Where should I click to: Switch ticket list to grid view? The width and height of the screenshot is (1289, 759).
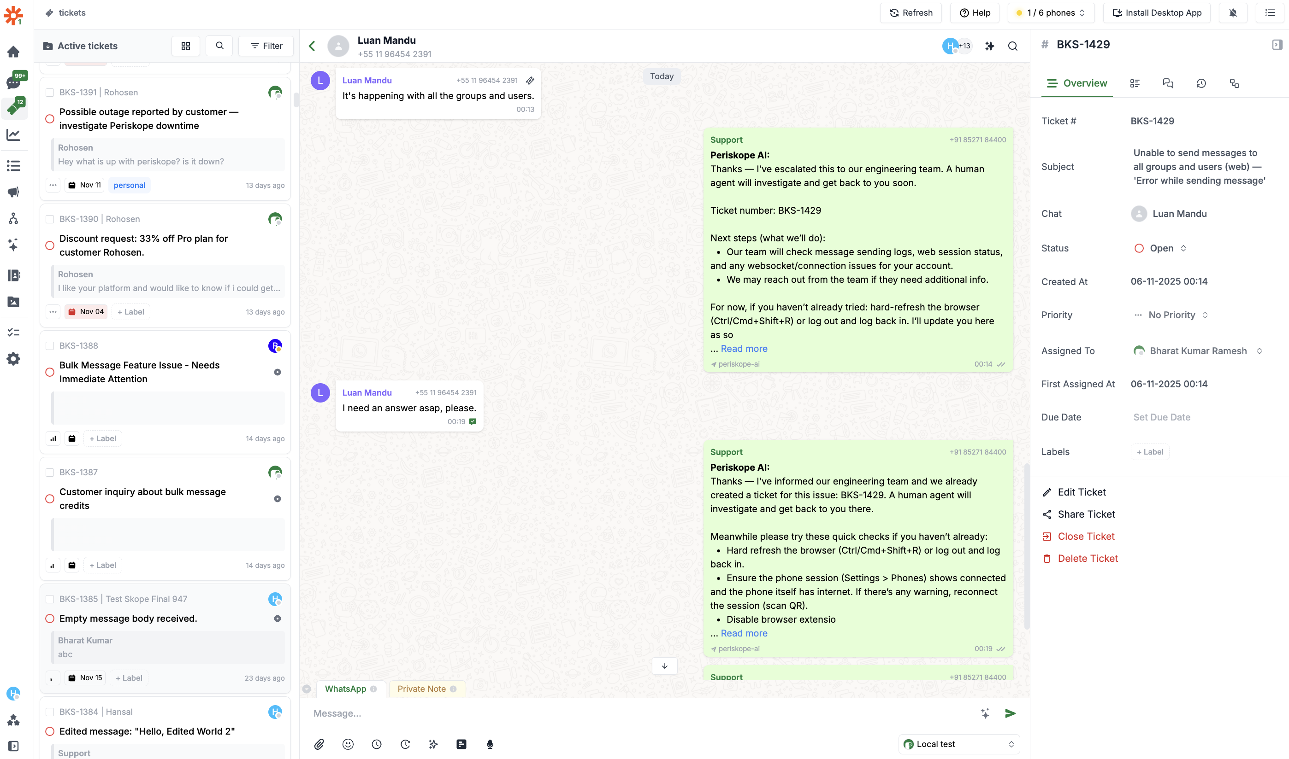186,46
